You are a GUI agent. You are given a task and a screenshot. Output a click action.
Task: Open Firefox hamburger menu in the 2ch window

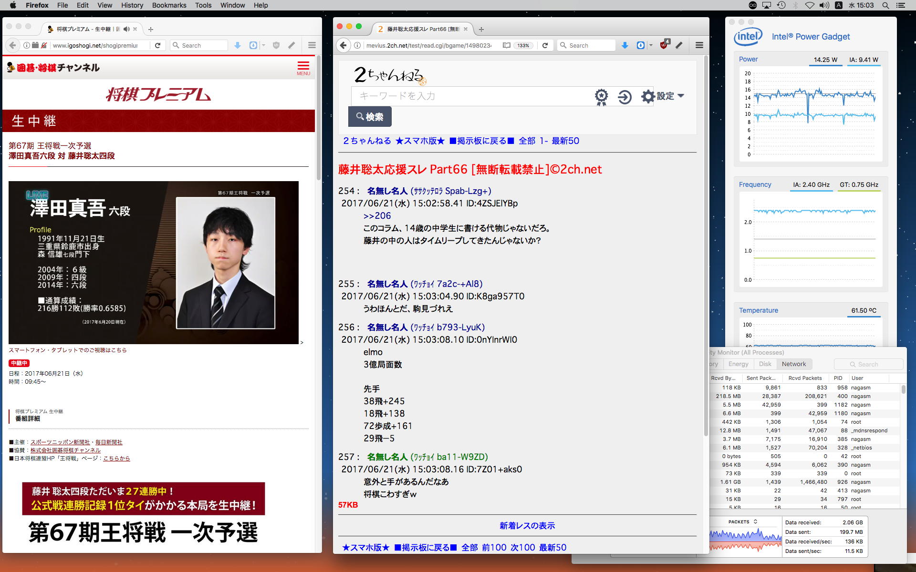(x=699, y=45)
